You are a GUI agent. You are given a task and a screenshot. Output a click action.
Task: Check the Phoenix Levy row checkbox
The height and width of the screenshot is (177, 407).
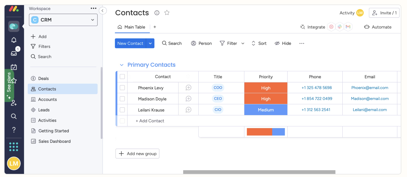tap(122, 88)
